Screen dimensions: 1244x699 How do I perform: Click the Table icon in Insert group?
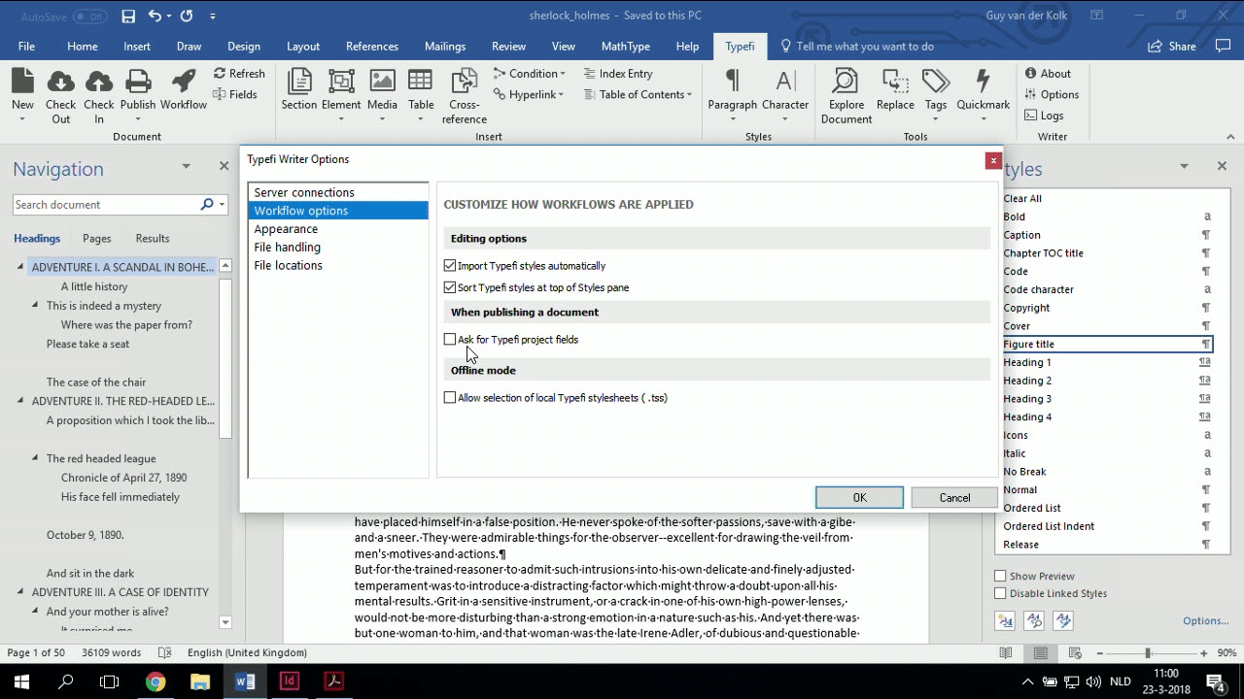tap(421, 82)
